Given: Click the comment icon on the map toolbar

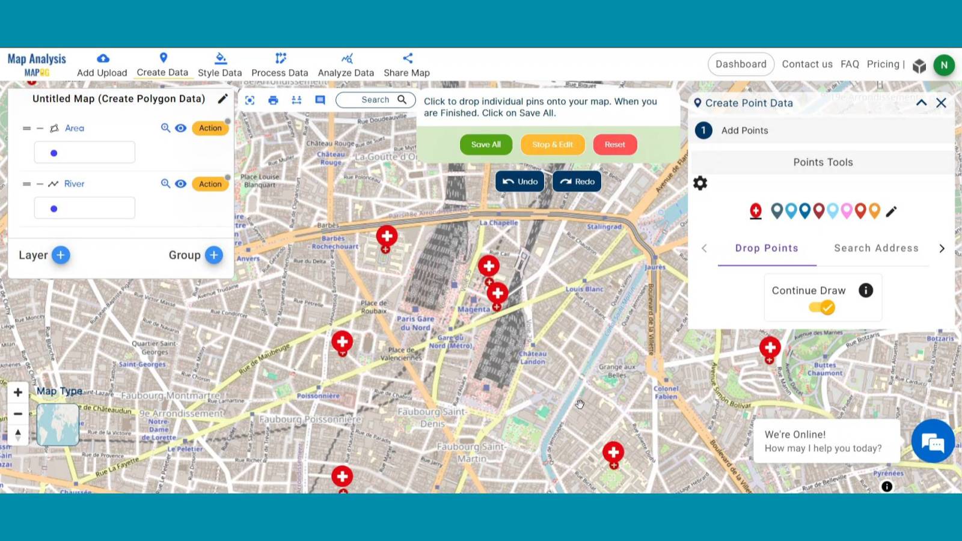Looking at the screenshot, I should click(320, 100).
